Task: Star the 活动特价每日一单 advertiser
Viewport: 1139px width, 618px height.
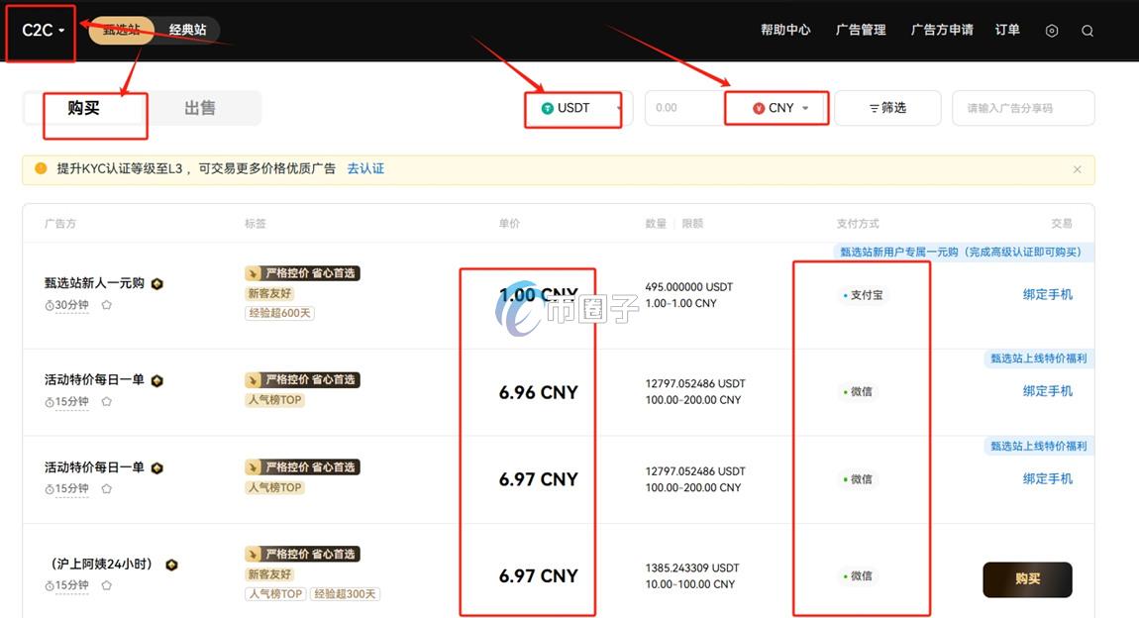Action: (106, 401)
